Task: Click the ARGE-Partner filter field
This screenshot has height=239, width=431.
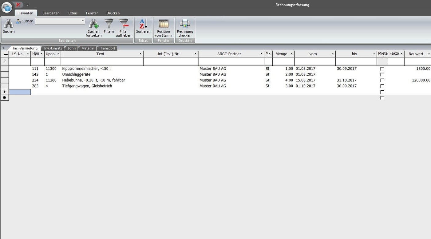Action: click(x=231, y=61)
